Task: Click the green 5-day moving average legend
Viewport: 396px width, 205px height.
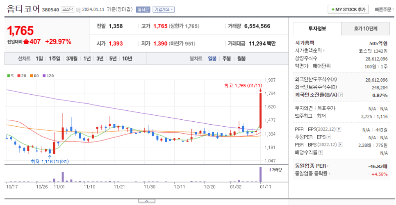Action: click(10, 75)
